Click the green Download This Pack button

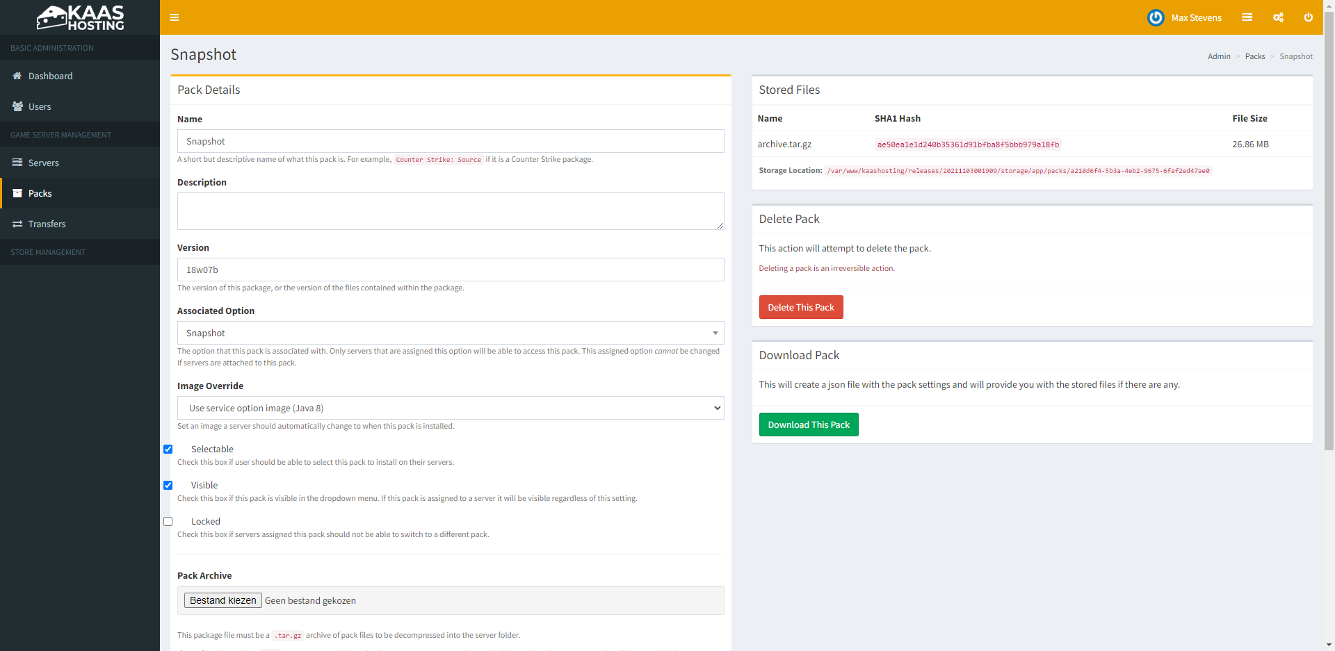pyautogui.click(x=808, y=425)
